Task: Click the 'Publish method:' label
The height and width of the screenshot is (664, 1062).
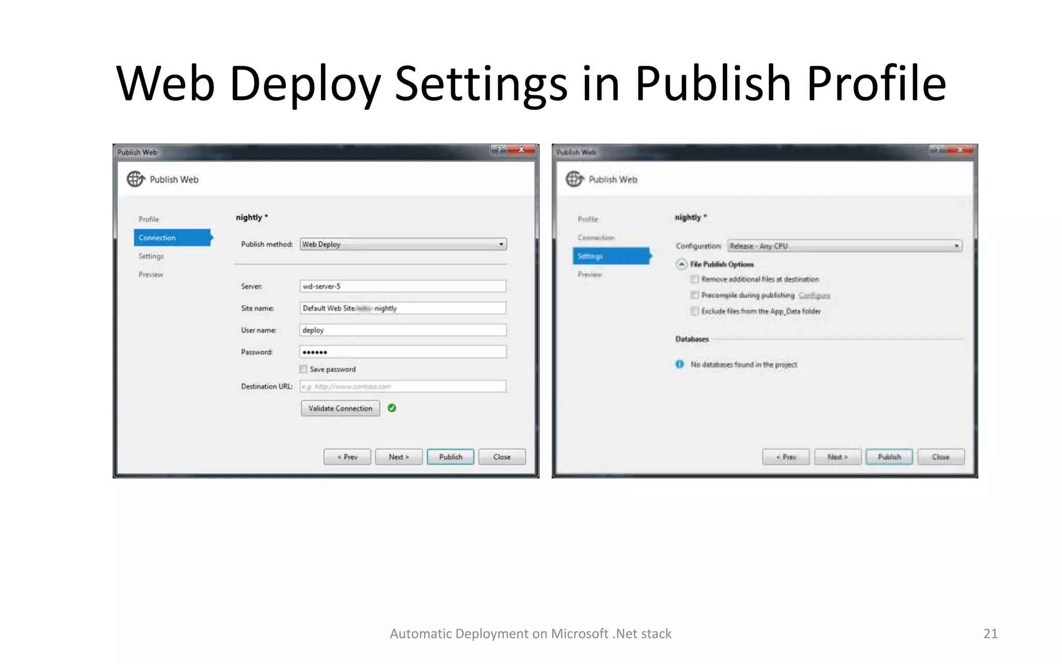Action: [x=267, y=244]
